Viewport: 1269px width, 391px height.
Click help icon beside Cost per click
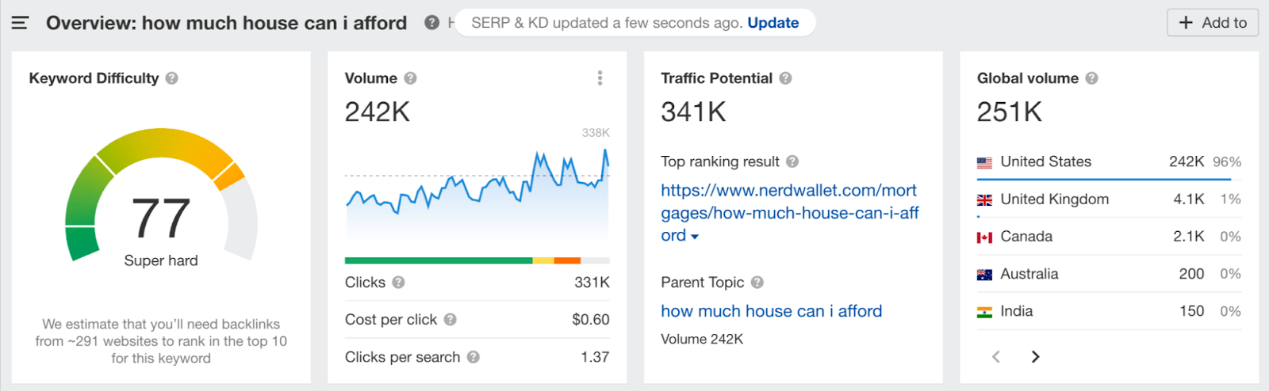(450, 320)
